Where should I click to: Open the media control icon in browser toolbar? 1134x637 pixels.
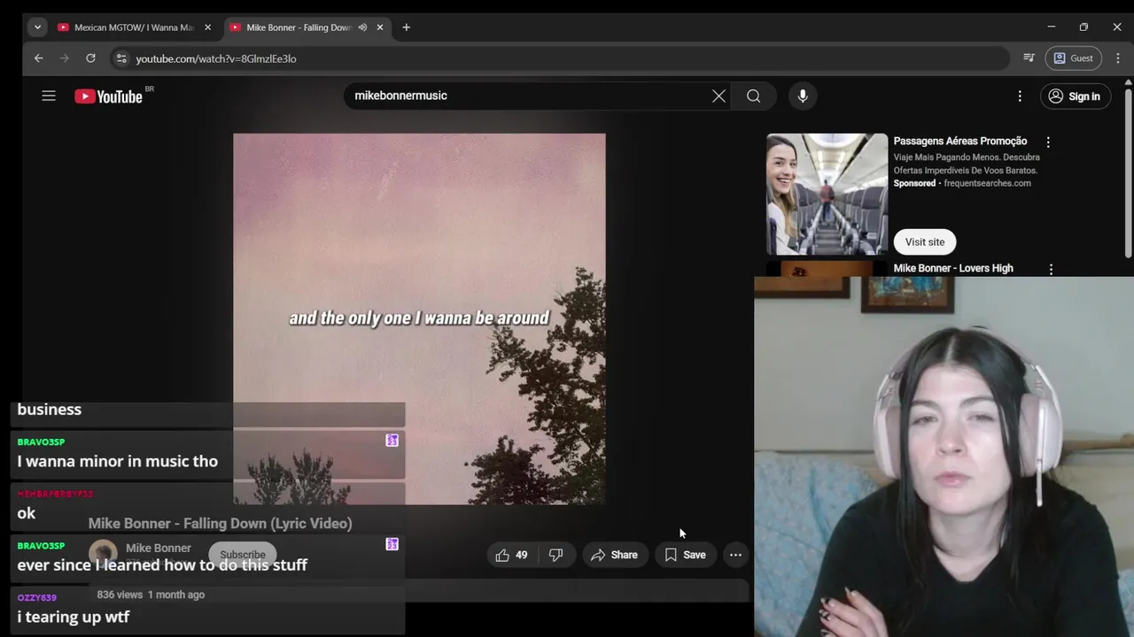tap(1029, 58)
